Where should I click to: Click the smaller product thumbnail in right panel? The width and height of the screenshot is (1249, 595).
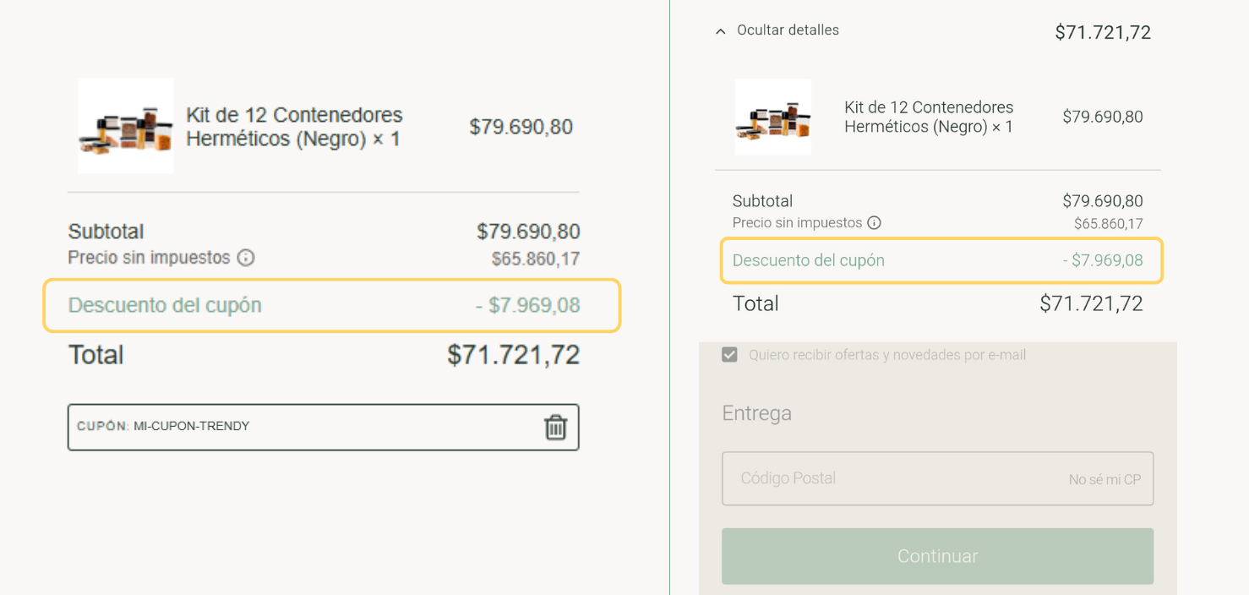pyautogui.click(x=772, y=117)
